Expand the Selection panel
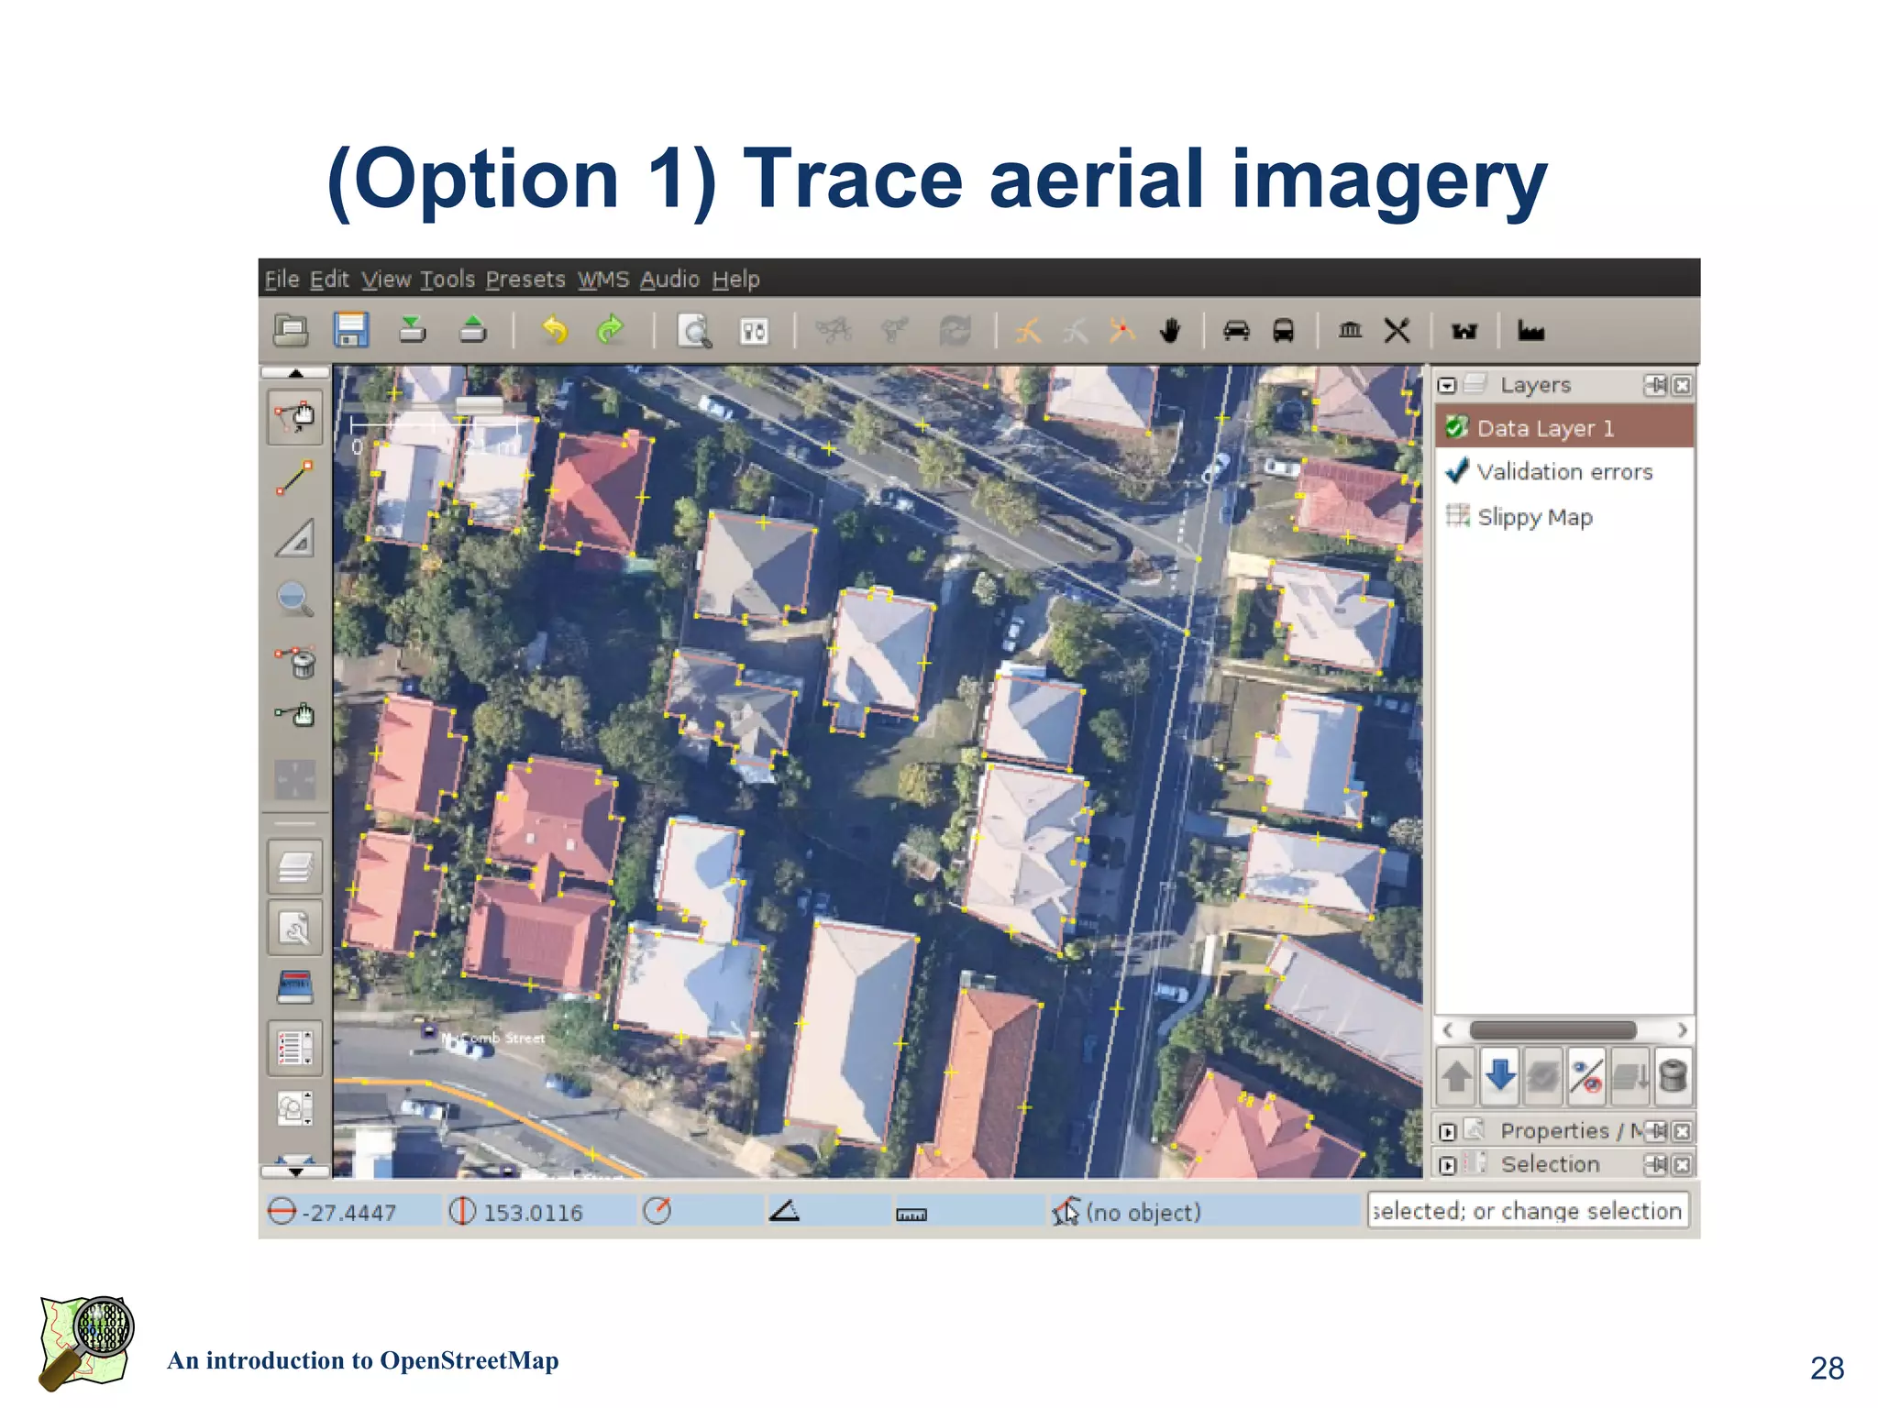 1447,1166
